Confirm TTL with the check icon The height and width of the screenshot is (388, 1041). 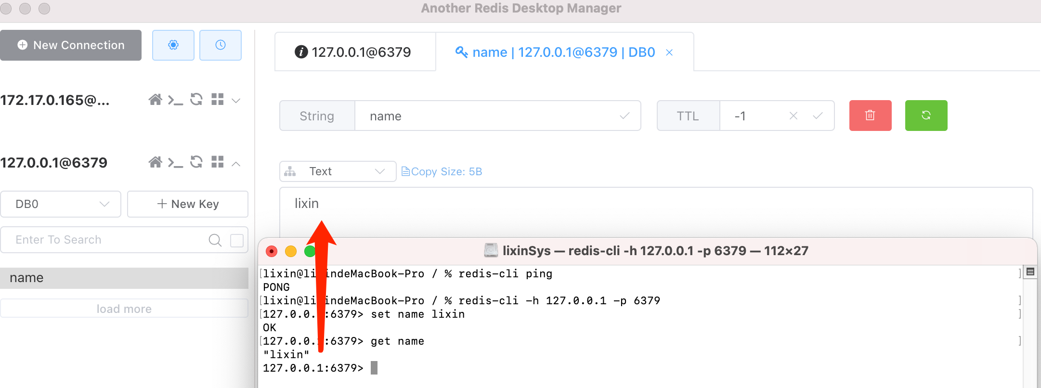(x=818, y=116)
